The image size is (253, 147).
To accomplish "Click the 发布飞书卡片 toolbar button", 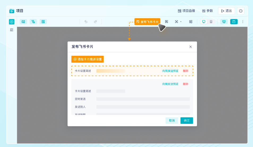I will [147, 22].
